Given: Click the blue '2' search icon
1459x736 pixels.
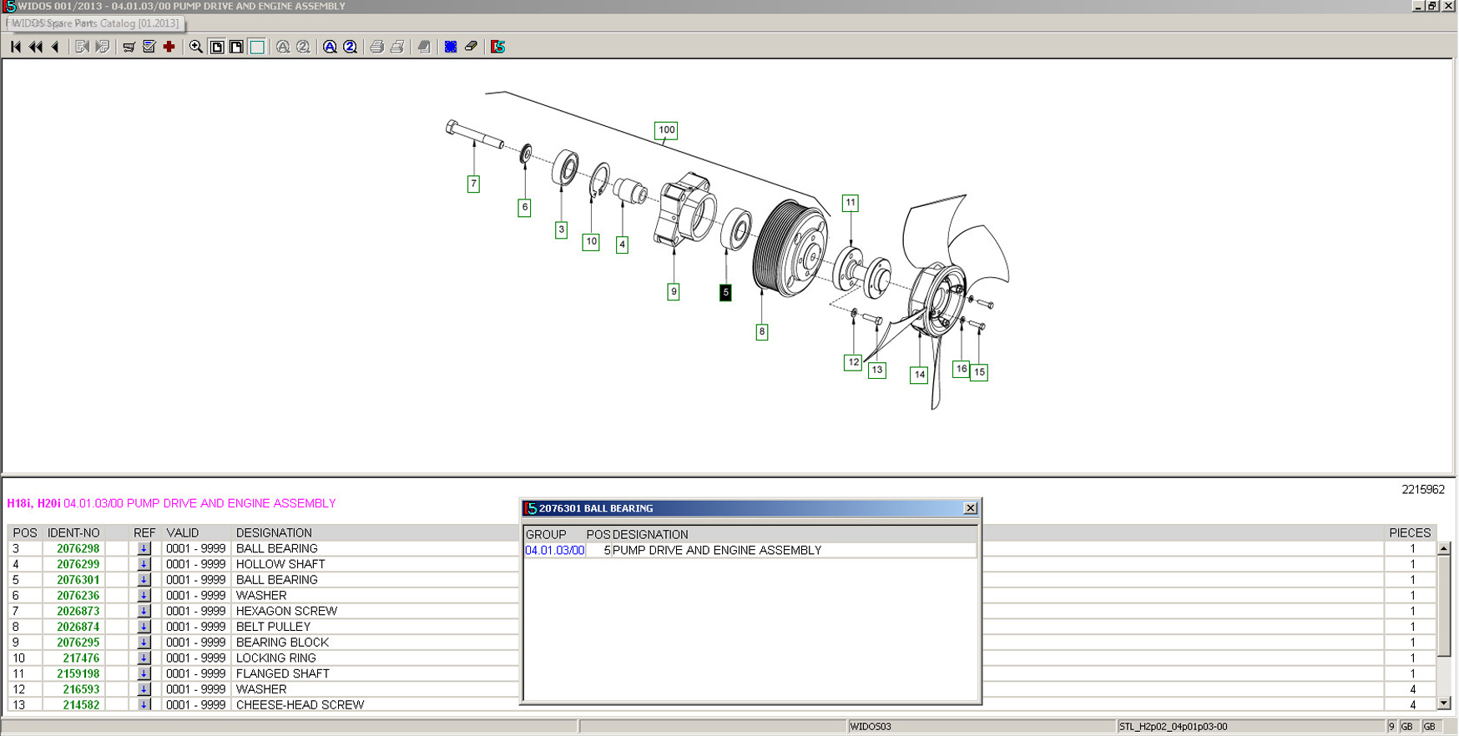Looking at the screenshot, I should coord(351,47).
